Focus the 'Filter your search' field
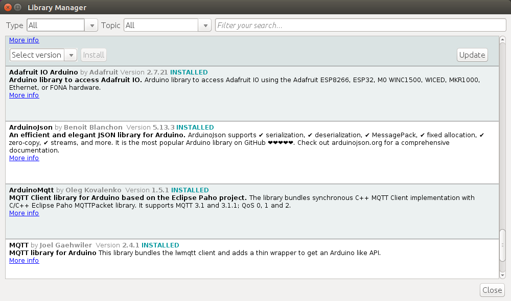The width and height of the screenshot is (511, 301). 360,26
